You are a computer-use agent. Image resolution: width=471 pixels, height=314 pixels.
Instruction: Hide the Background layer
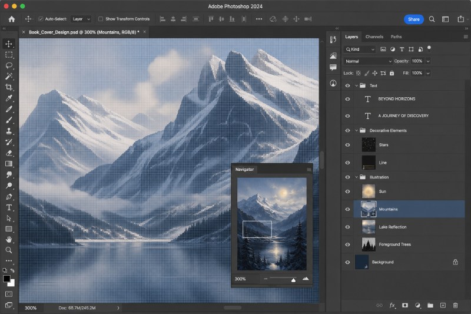click(x=347, y=262)
